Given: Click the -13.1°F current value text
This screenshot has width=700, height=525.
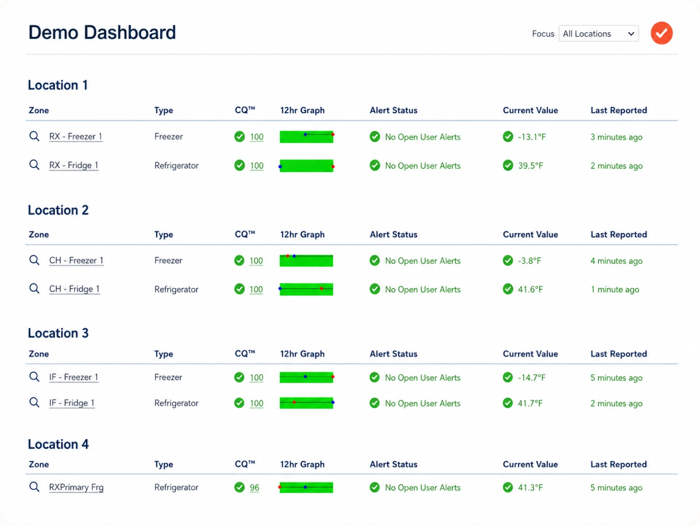Looking at the screenshot, I should point(532,137).
